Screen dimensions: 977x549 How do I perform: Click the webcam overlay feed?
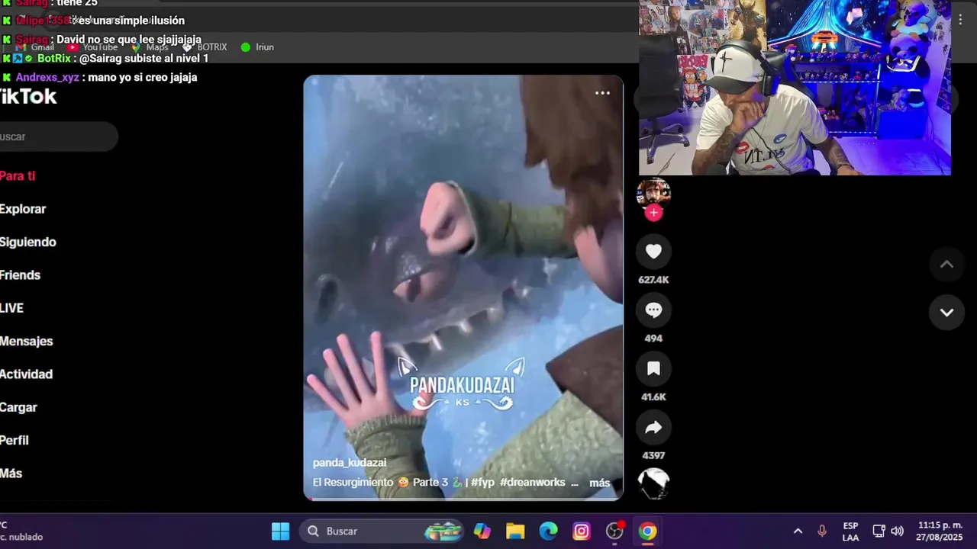pyautogui.click(x=795, y=88)
